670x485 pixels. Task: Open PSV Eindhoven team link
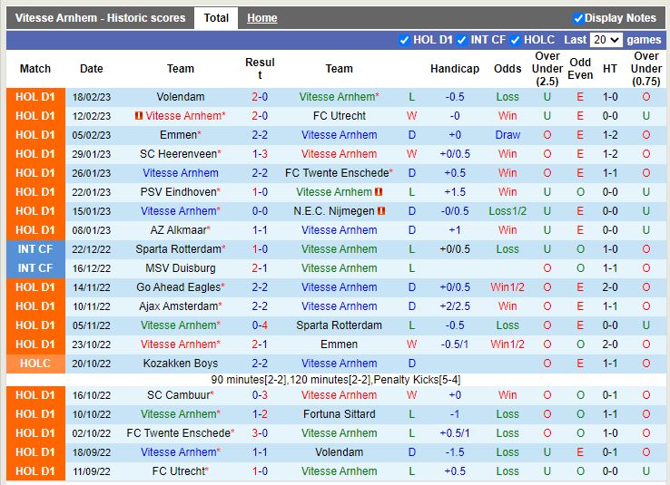pos(178,192)
